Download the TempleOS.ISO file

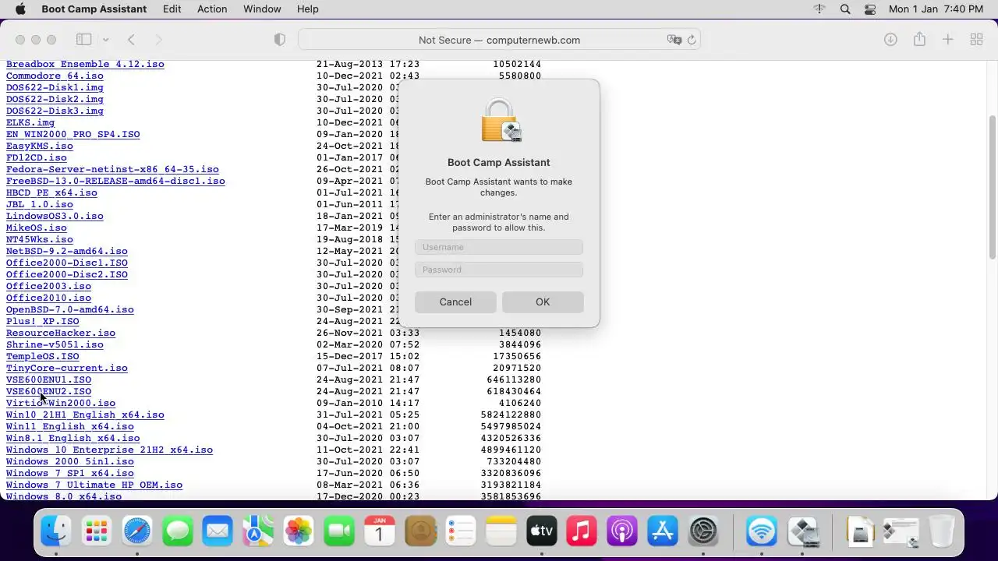tap(43, 356)
